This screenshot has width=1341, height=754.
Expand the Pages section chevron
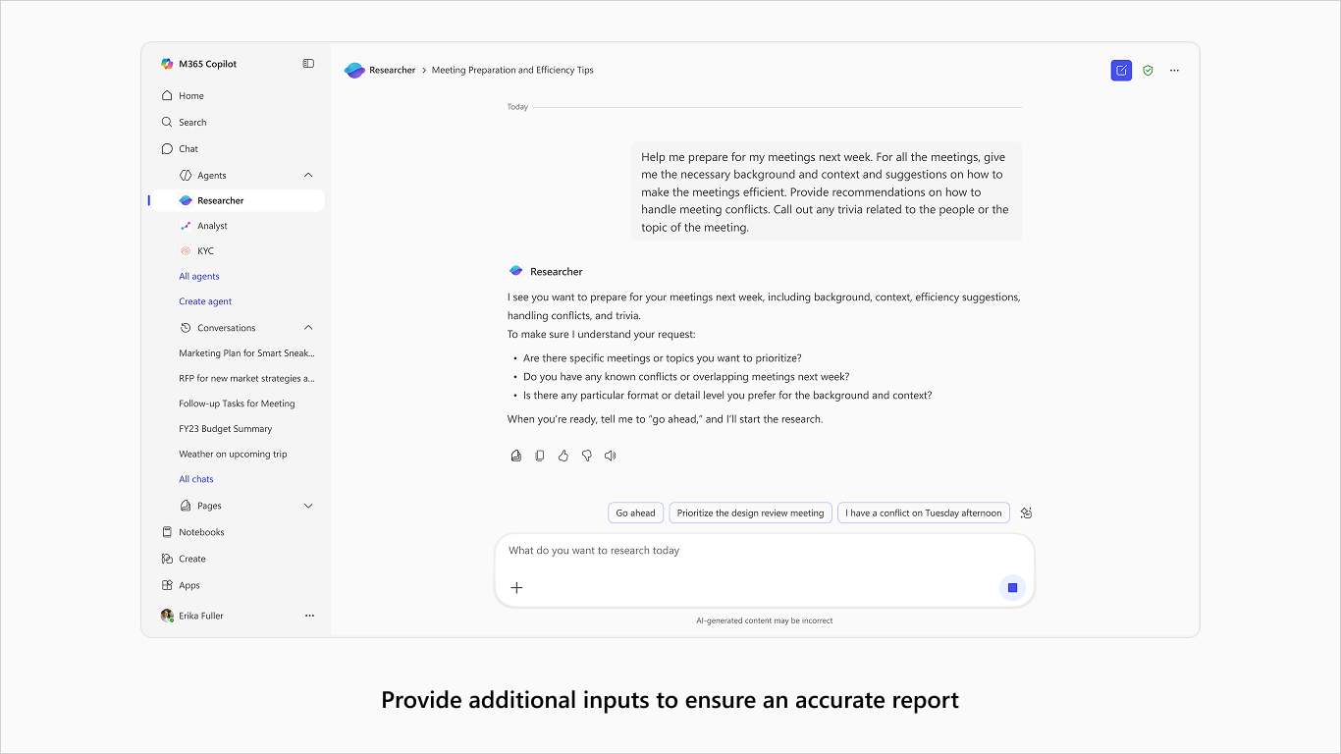[x=308, y=506]
